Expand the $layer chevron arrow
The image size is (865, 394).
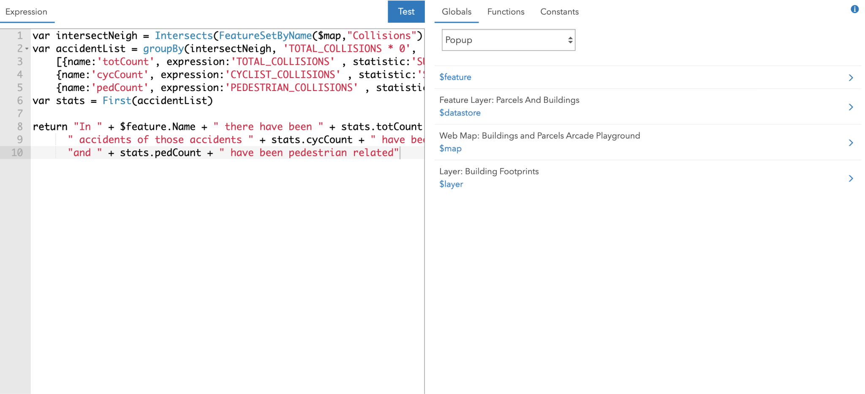(851, 179)
